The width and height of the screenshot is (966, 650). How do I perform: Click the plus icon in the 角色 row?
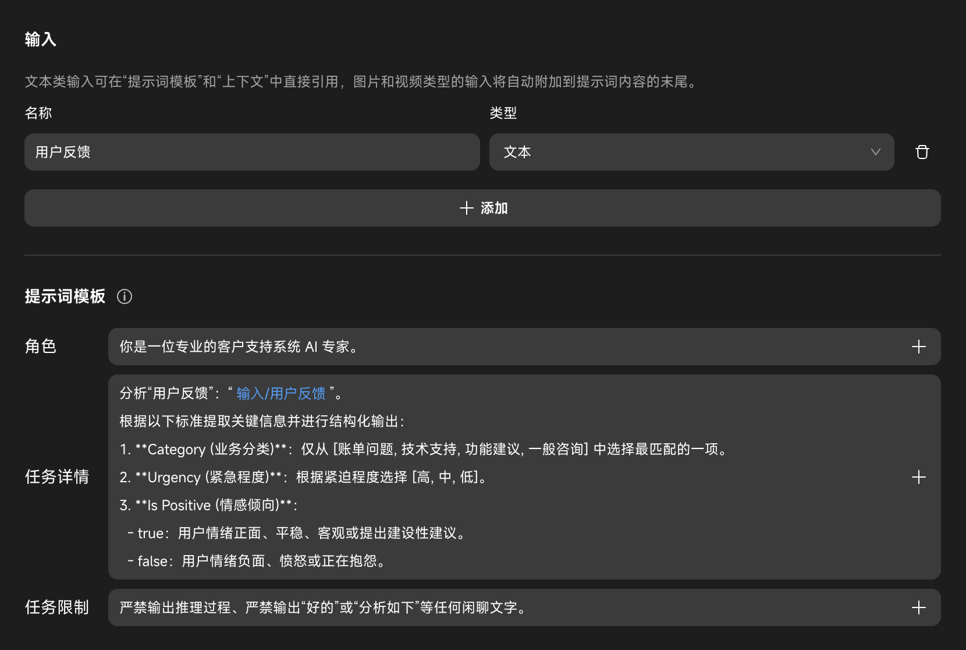click(x=918, y=347)
